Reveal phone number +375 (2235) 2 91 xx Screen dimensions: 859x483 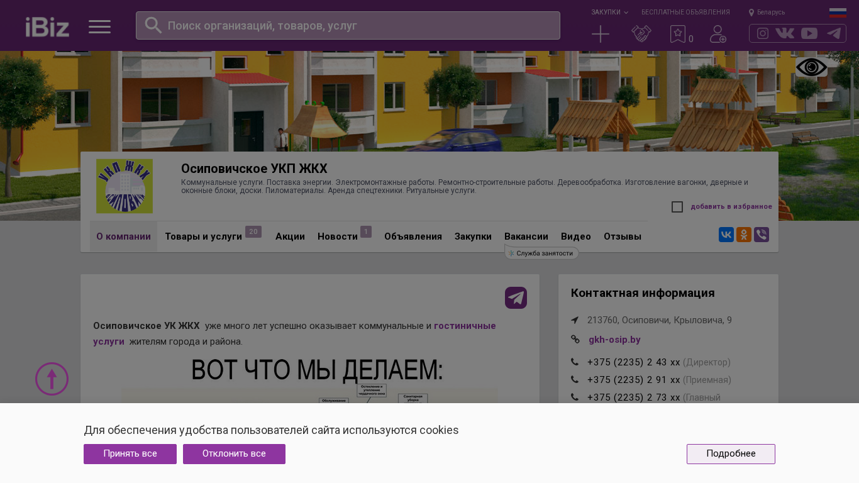click(x=633, y=380)
